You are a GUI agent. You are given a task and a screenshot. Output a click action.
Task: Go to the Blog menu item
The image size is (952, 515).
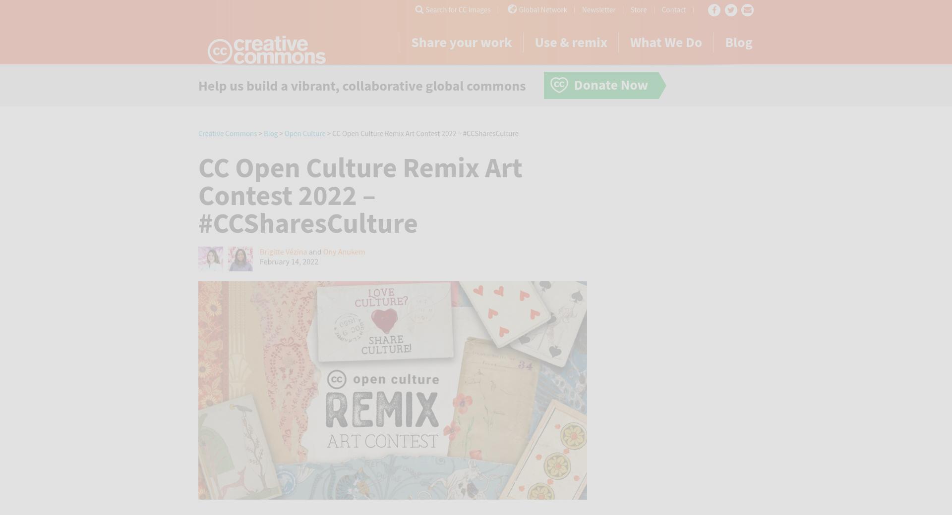(x=738, y=43)
